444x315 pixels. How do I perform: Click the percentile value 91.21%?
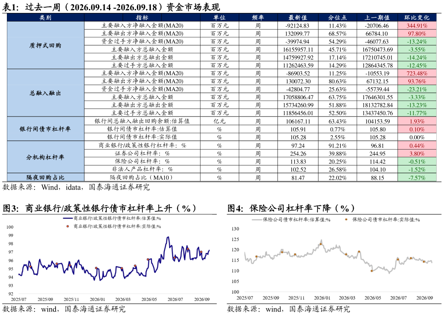338,146
